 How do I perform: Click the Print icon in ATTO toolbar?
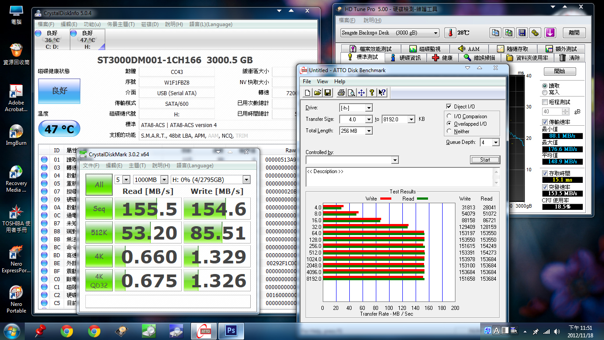coord(341,93)
